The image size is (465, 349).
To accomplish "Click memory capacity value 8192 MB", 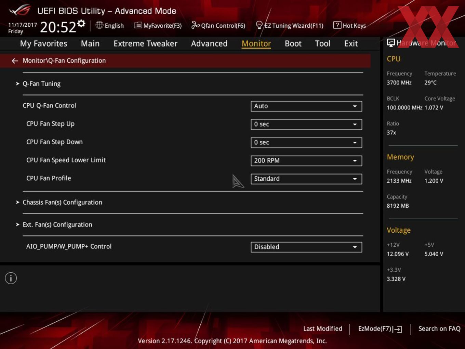I will 398,206.
